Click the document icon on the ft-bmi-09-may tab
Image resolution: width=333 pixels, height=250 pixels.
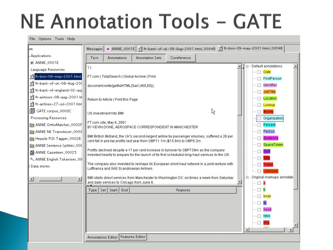point(220,49)
